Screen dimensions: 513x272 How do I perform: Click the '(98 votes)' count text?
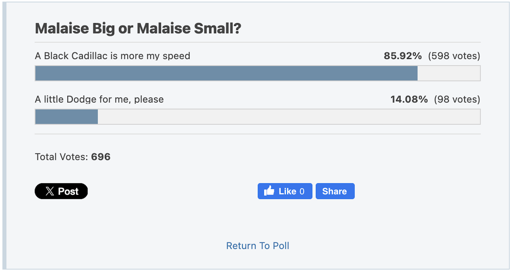(x=457, y=99)
